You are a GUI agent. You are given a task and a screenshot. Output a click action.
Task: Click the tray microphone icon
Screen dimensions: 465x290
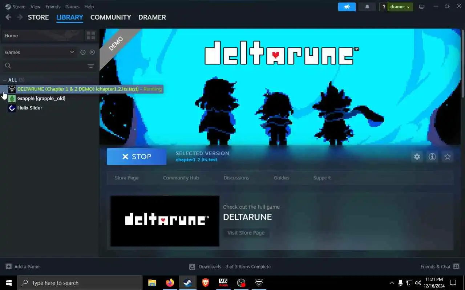(400, 283)
